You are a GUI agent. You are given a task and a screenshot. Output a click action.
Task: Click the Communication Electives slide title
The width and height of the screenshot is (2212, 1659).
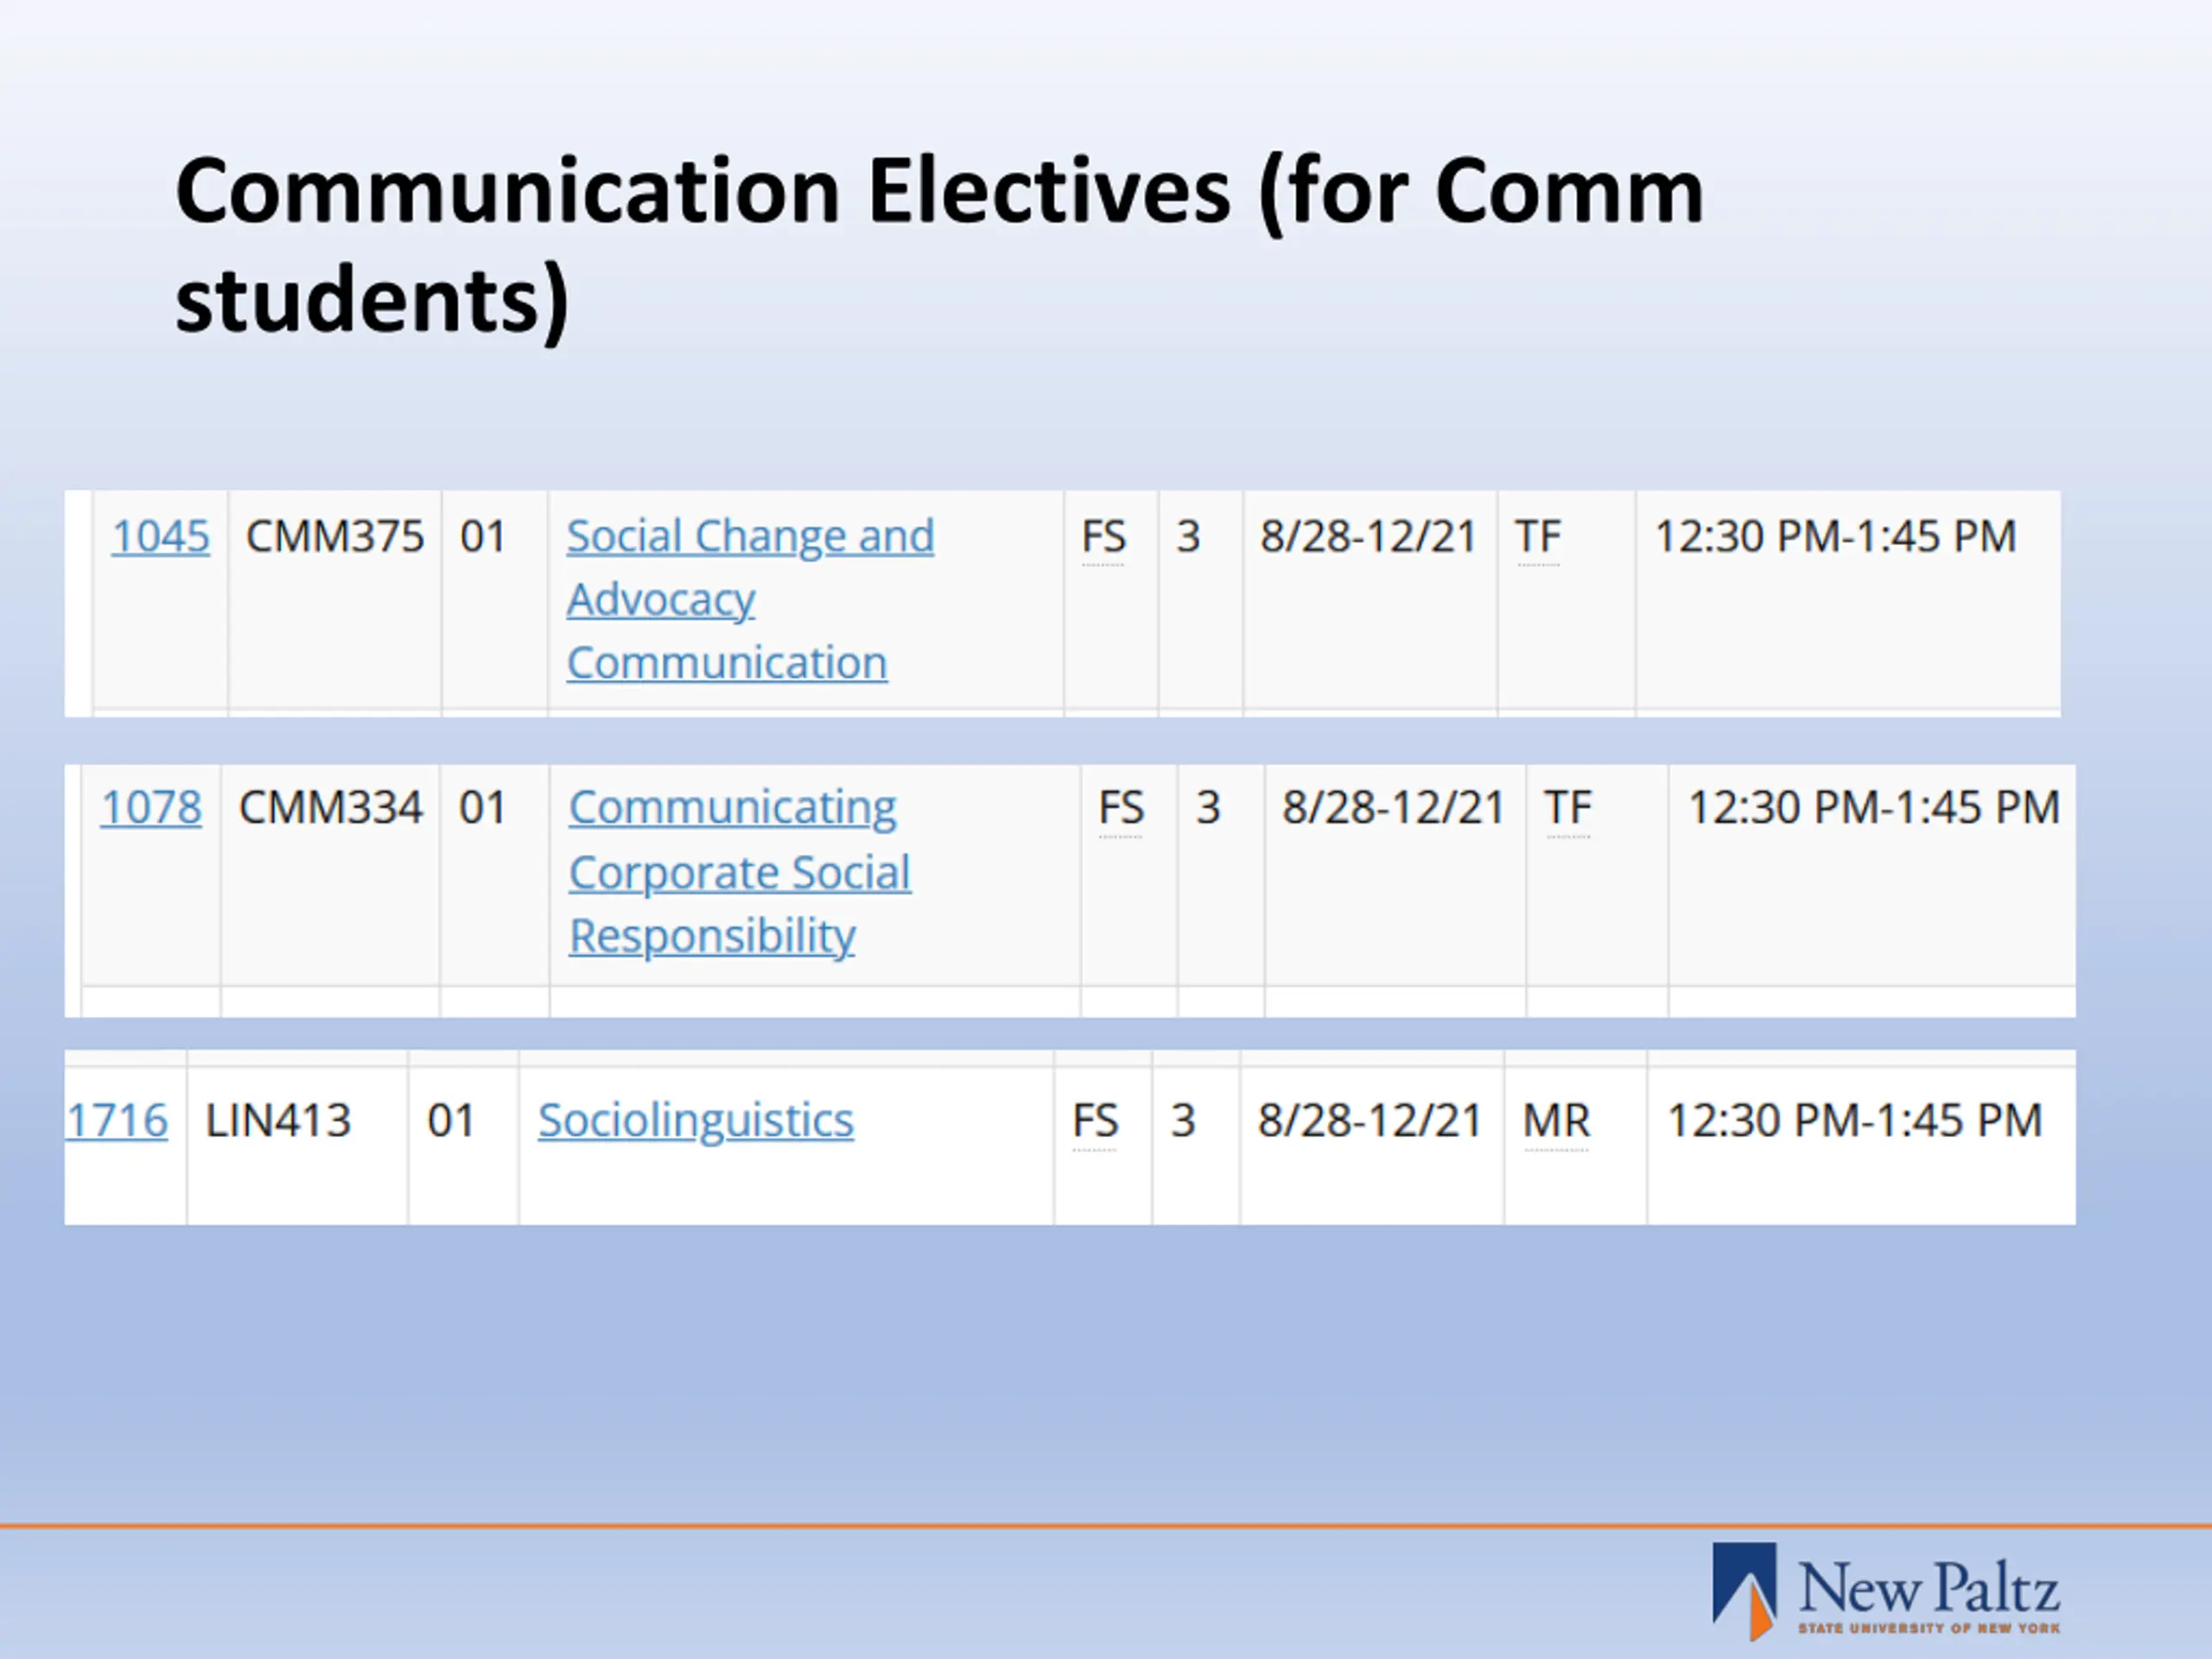click(x=939, y=246)
